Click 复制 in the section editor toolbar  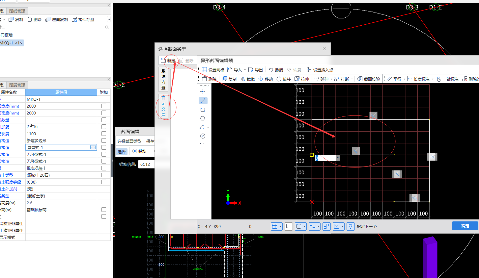tap(229, 79)
